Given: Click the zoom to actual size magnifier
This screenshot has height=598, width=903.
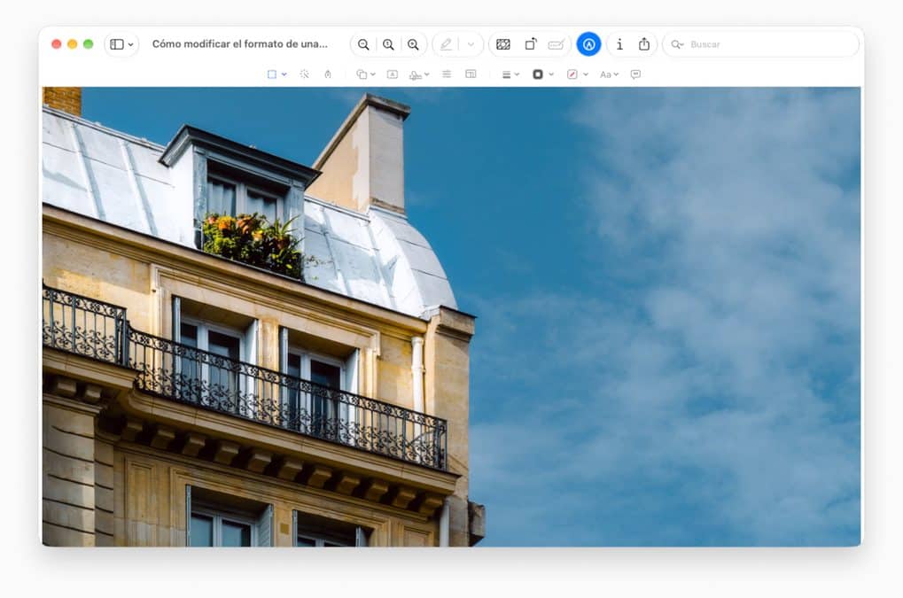Looking at the screenshot, I should (x=388, y=44).
